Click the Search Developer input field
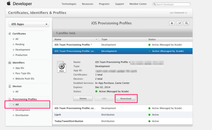Viewport: 212px width, 130px height. [171, 4]
